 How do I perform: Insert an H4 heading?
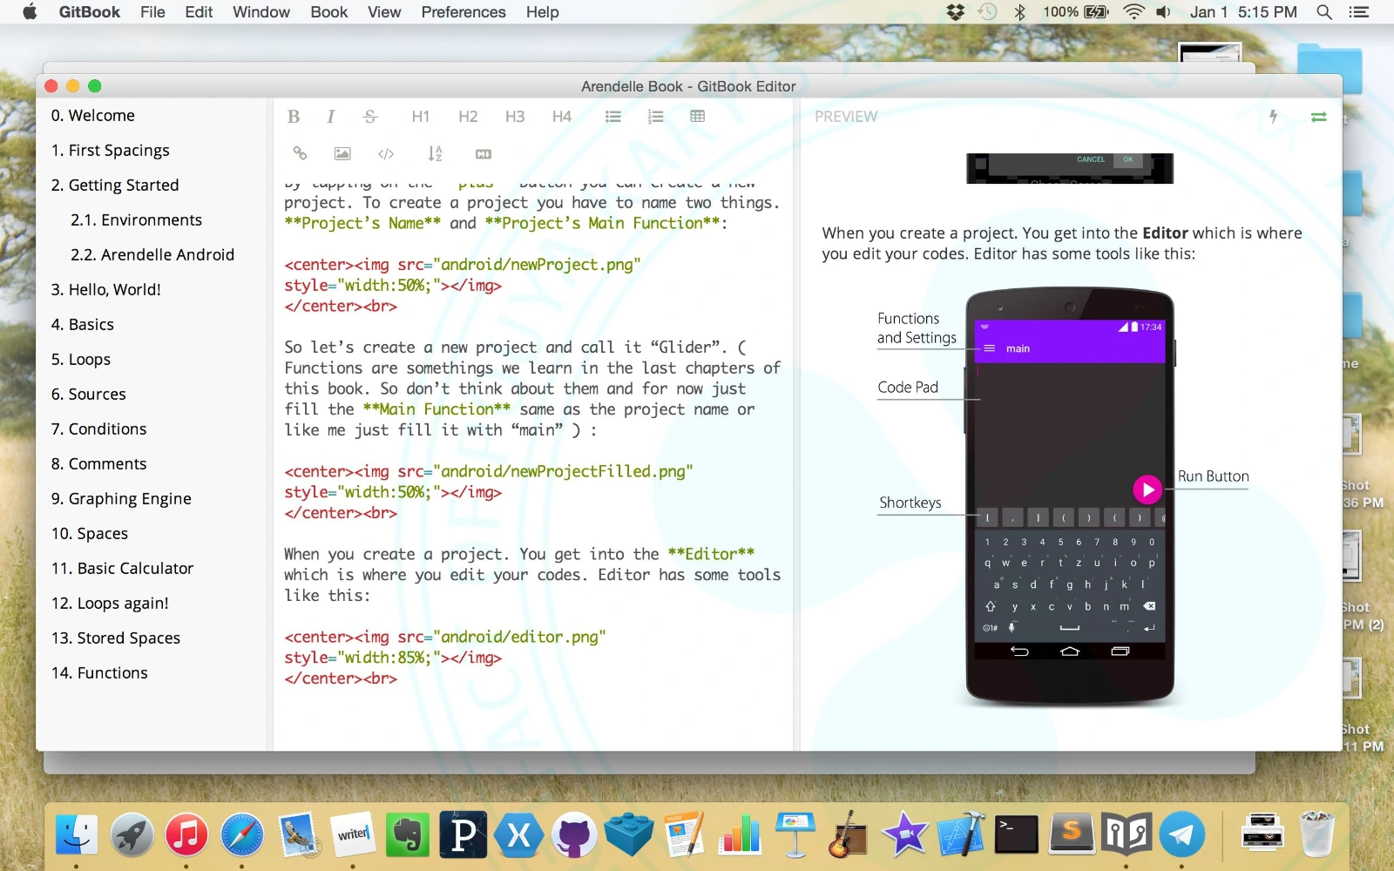(562, 117)
